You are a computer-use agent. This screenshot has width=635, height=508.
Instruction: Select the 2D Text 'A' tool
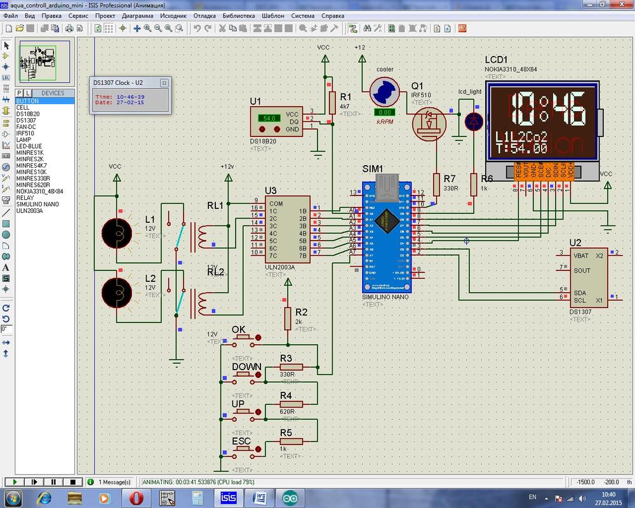coord(6,267)
